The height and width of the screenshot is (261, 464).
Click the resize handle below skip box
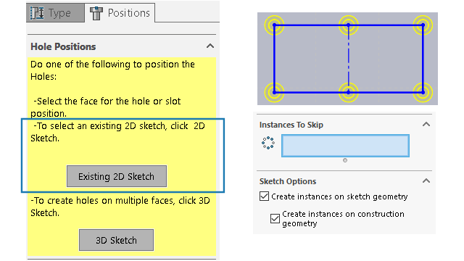click(345, 160)
